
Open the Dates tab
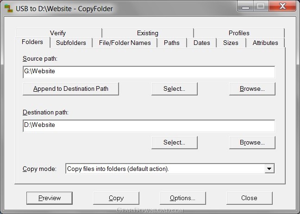[202, 43]
